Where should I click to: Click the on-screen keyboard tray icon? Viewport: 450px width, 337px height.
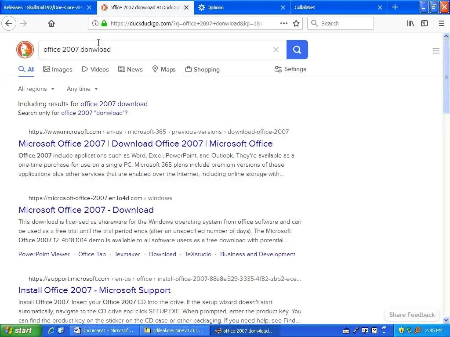tap(346, 331)
